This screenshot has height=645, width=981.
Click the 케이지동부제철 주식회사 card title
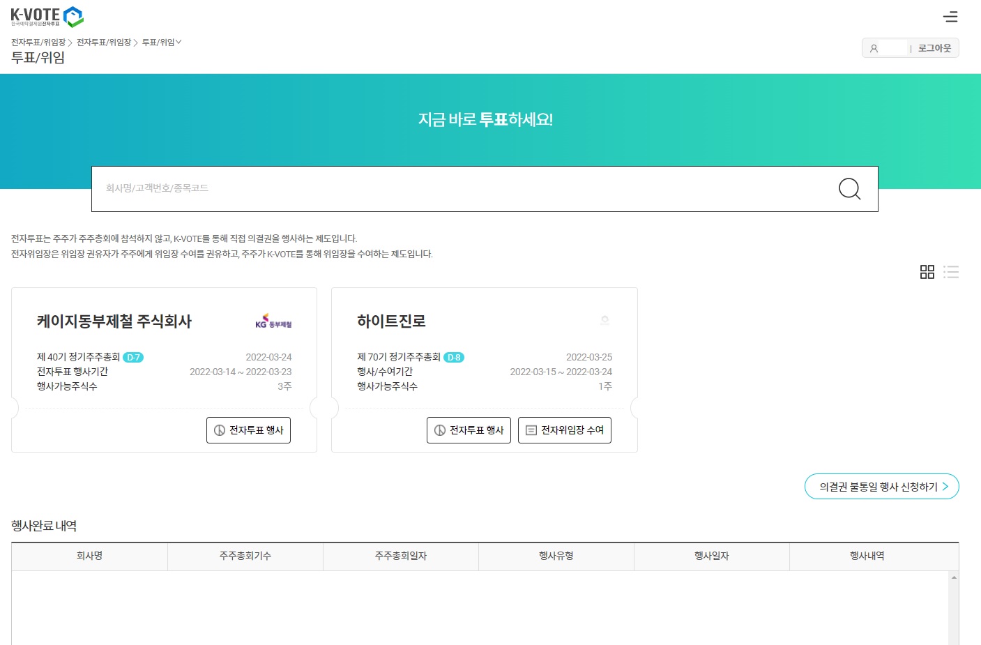(114, 321)
